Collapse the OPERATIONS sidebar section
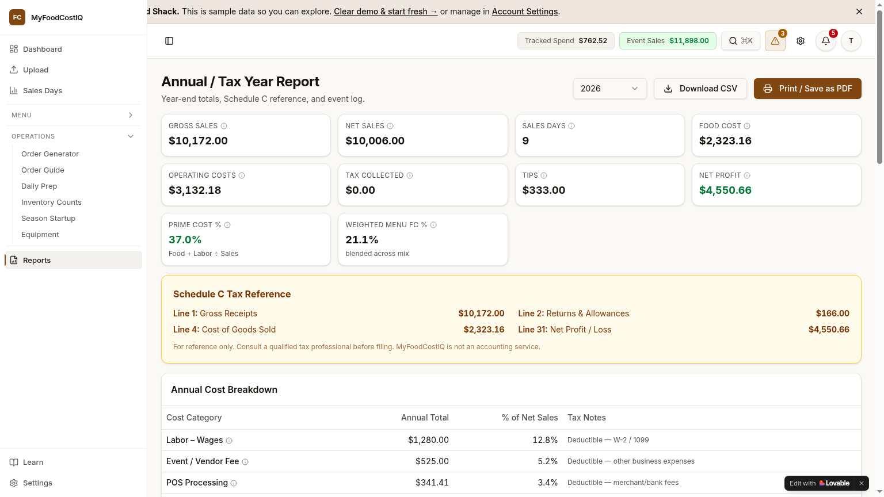 coord(73,136)
